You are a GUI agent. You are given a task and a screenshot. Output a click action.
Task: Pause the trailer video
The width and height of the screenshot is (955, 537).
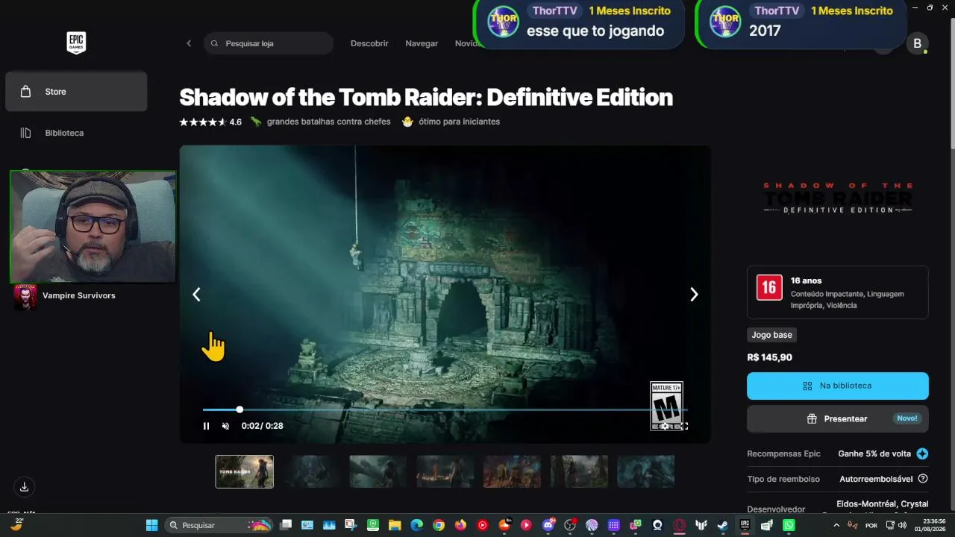[x=207, y=426]
